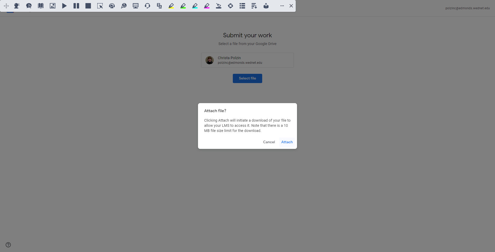Select the pink highlighter
This screenshot has width=495, height=252.
click(x=207, y=6)
